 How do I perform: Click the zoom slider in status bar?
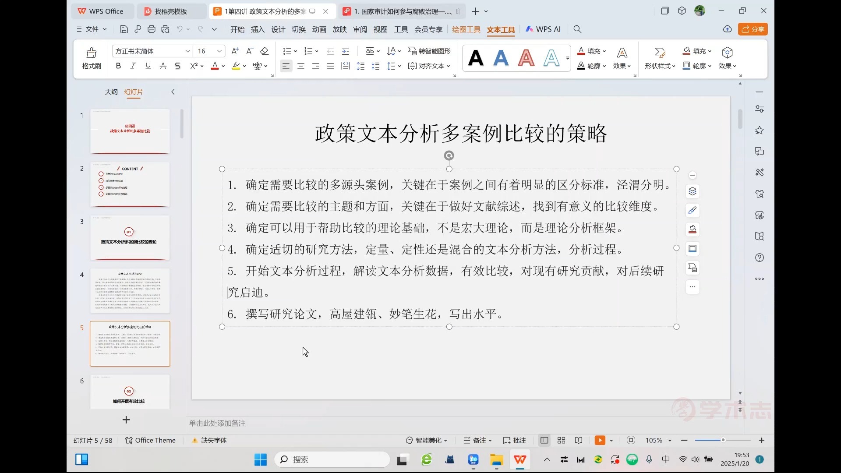(x=723, y=440)
